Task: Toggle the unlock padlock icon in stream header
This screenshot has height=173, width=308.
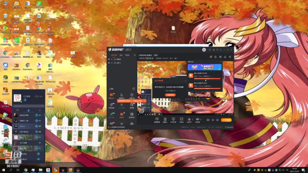Action: tap(216, 57)
